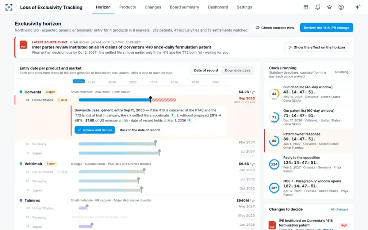Click footnote marker 1 in the downside case note
The width and height of the screenshot is (368, 230).
coord(172,115)
